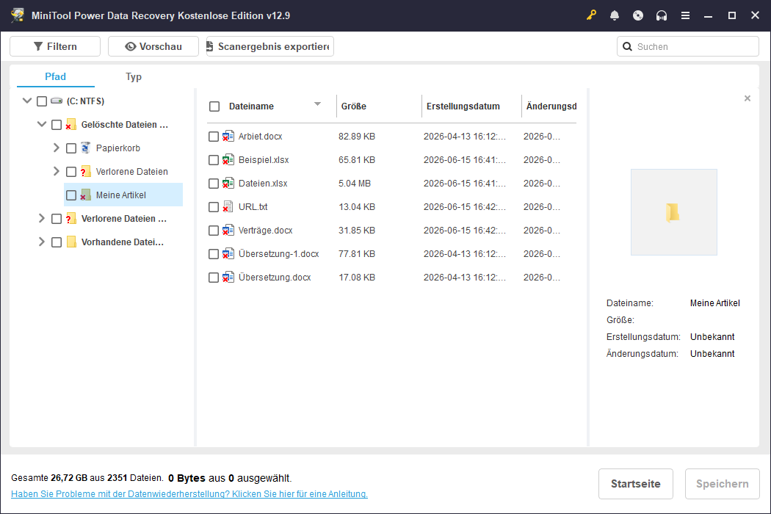Click the Übersetzung-1.docx file icon
This screenshot has height=514, width=771.
(228, 254)
